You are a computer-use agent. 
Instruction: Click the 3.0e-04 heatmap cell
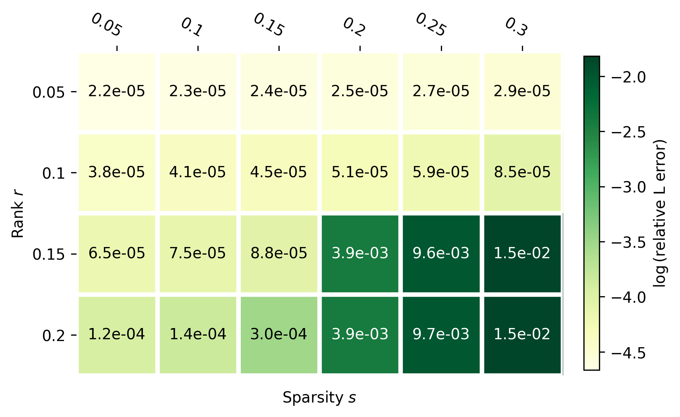[279, 335]
